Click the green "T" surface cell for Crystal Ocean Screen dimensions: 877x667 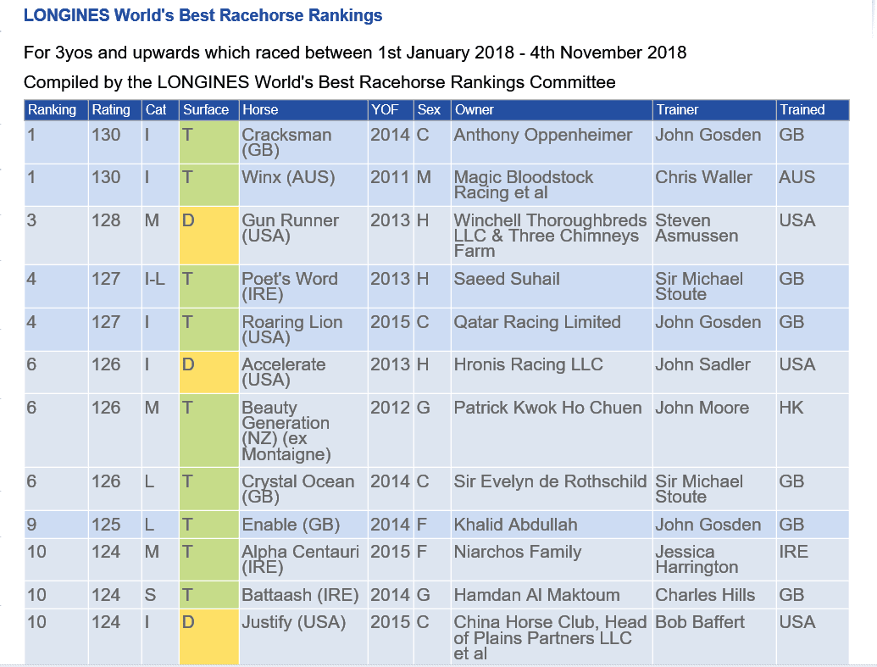(209, 489)
